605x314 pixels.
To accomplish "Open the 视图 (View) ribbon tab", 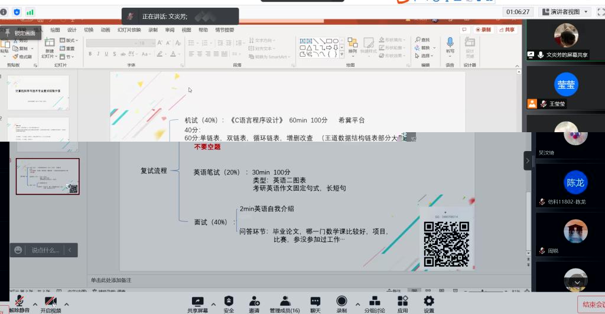I will (186, 30).
